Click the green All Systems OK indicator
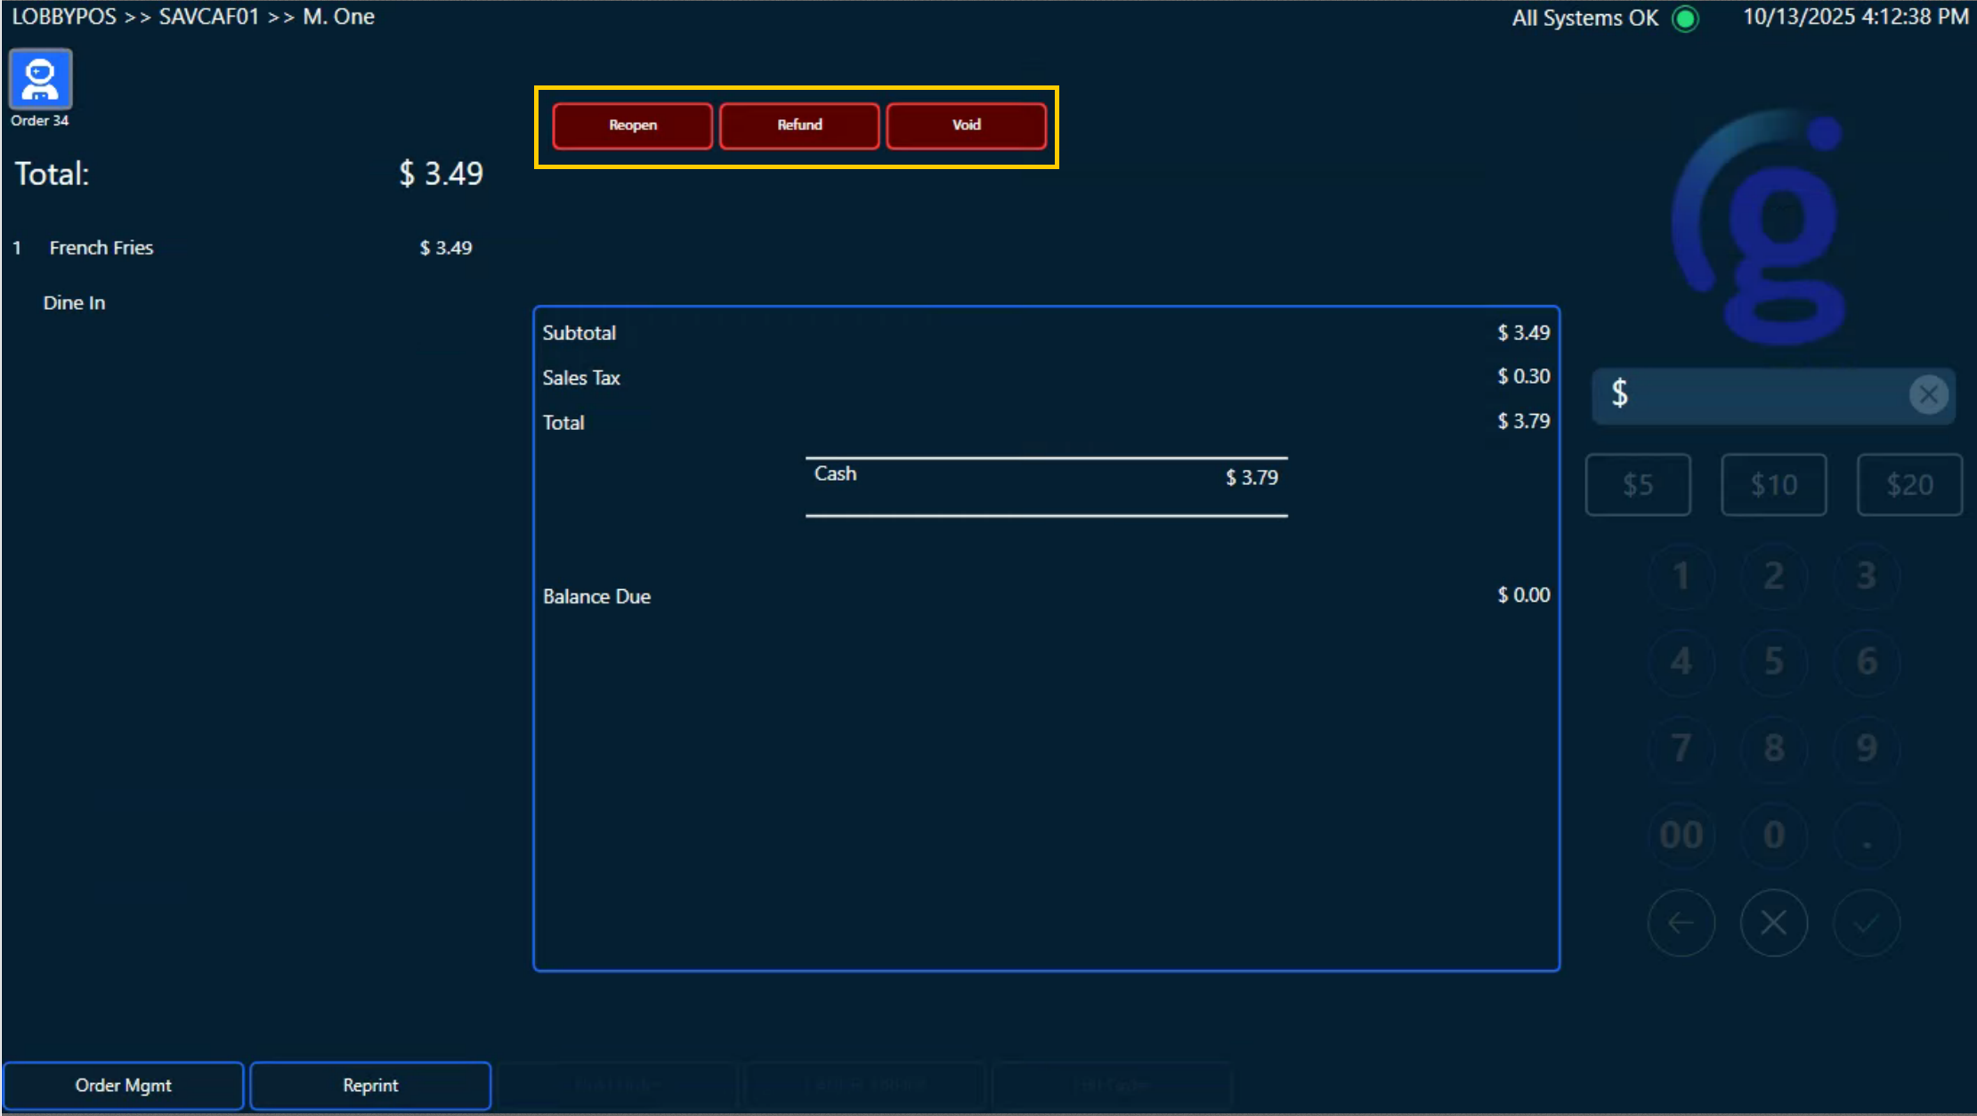The width and height of the screenshot is (1977, 1116). coord(1685,18)
